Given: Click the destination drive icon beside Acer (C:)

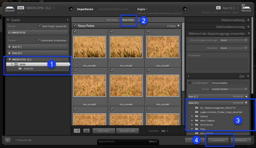Looking at the screenshot, I should 246,8.
